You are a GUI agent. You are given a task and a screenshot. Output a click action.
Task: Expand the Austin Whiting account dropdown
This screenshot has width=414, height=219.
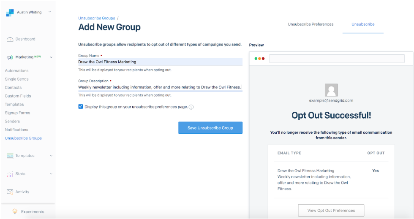(x=50, y=12)
